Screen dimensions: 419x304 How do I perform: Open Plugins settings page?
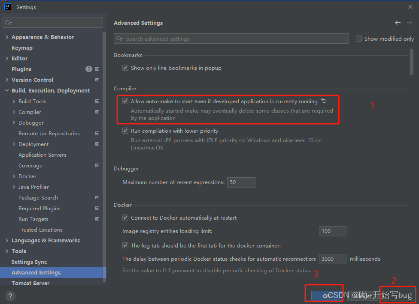[21, 69]
